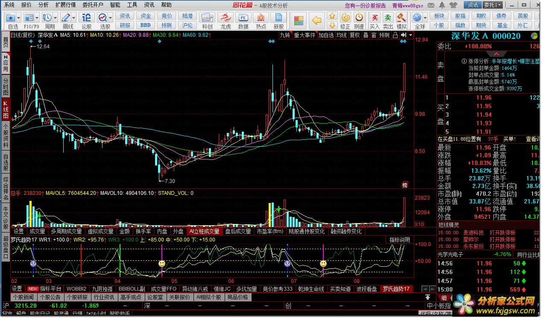Click the 修正 refresh icon
This screenshot has height=318, width=542.
pyautogui.click(x=346, y=18)
